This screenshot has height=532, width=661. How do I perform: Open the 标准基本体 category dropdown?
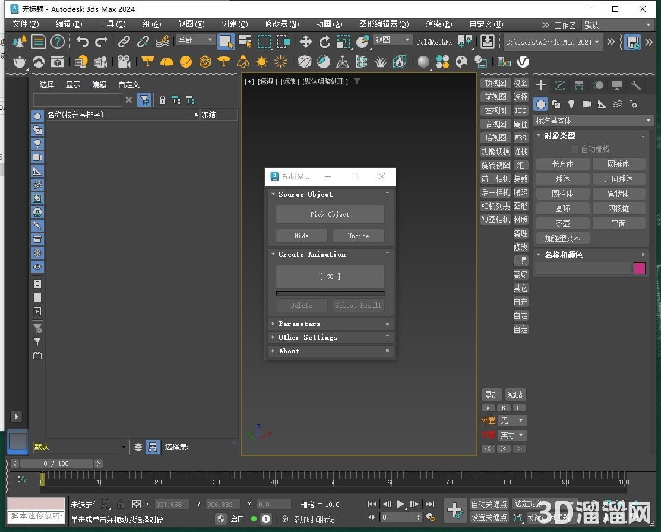pyautogui.click(x=593, y=121)
